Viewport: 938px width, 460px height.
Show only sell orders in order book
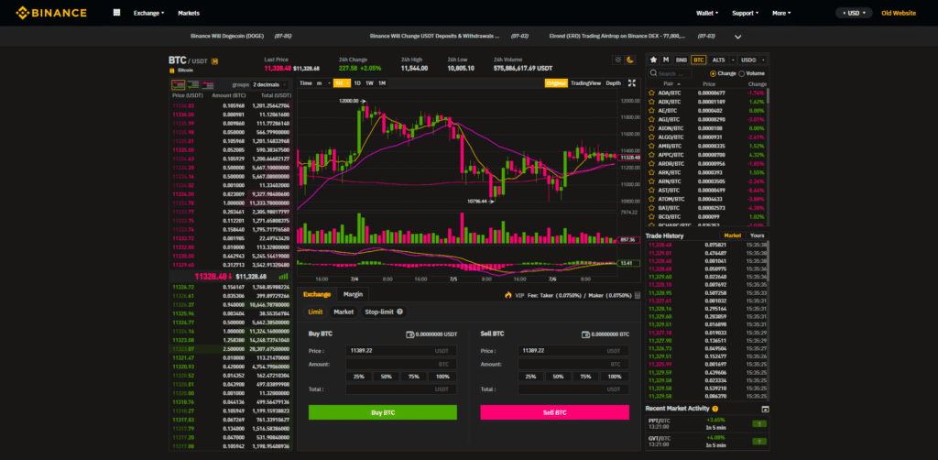[209, 83]
